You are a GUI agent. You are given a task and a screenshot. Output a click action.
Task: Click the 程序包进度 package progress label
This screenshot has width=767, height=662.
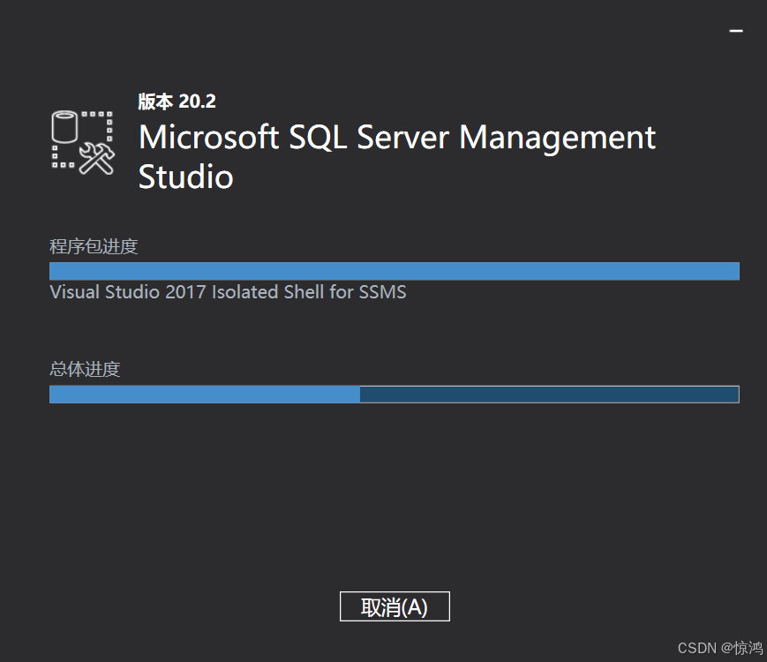(93, 246)
